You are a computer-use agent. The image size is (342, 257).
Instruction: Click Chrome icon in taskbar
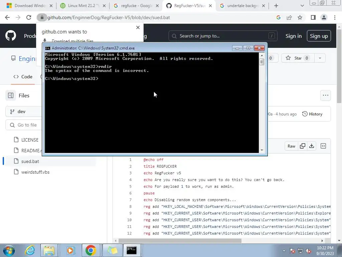click(x=91, y=250)
